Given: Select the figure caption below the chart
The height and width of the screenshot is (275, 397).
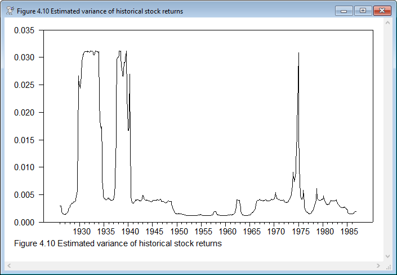Looking at the screenshot, I should [x=118, y=244].
